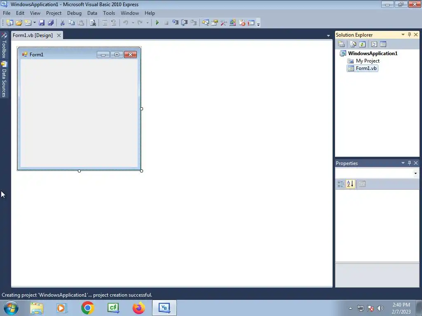Click the Stop Debugging square icon
Image resolution: width=422 pixels, height=316 pixels.
coord(166,23)
